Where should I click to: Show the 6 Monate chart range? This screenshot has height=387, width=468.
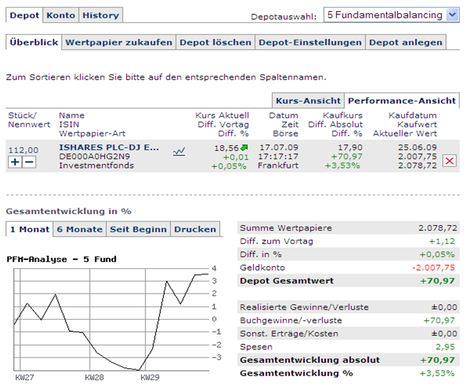pos(80,229)
